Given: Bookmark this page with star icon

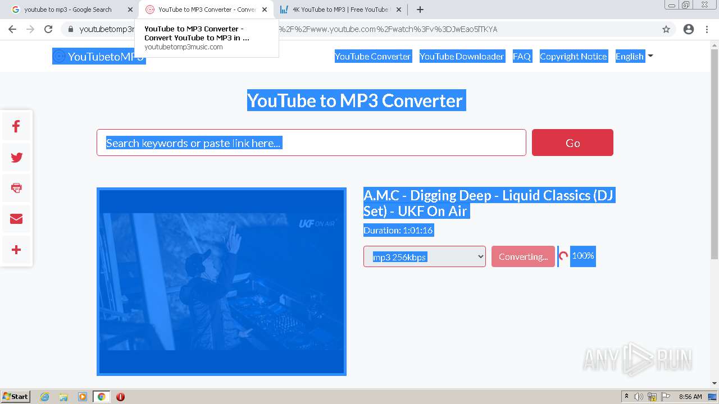Looking at the screenshot, I should 666,29.
